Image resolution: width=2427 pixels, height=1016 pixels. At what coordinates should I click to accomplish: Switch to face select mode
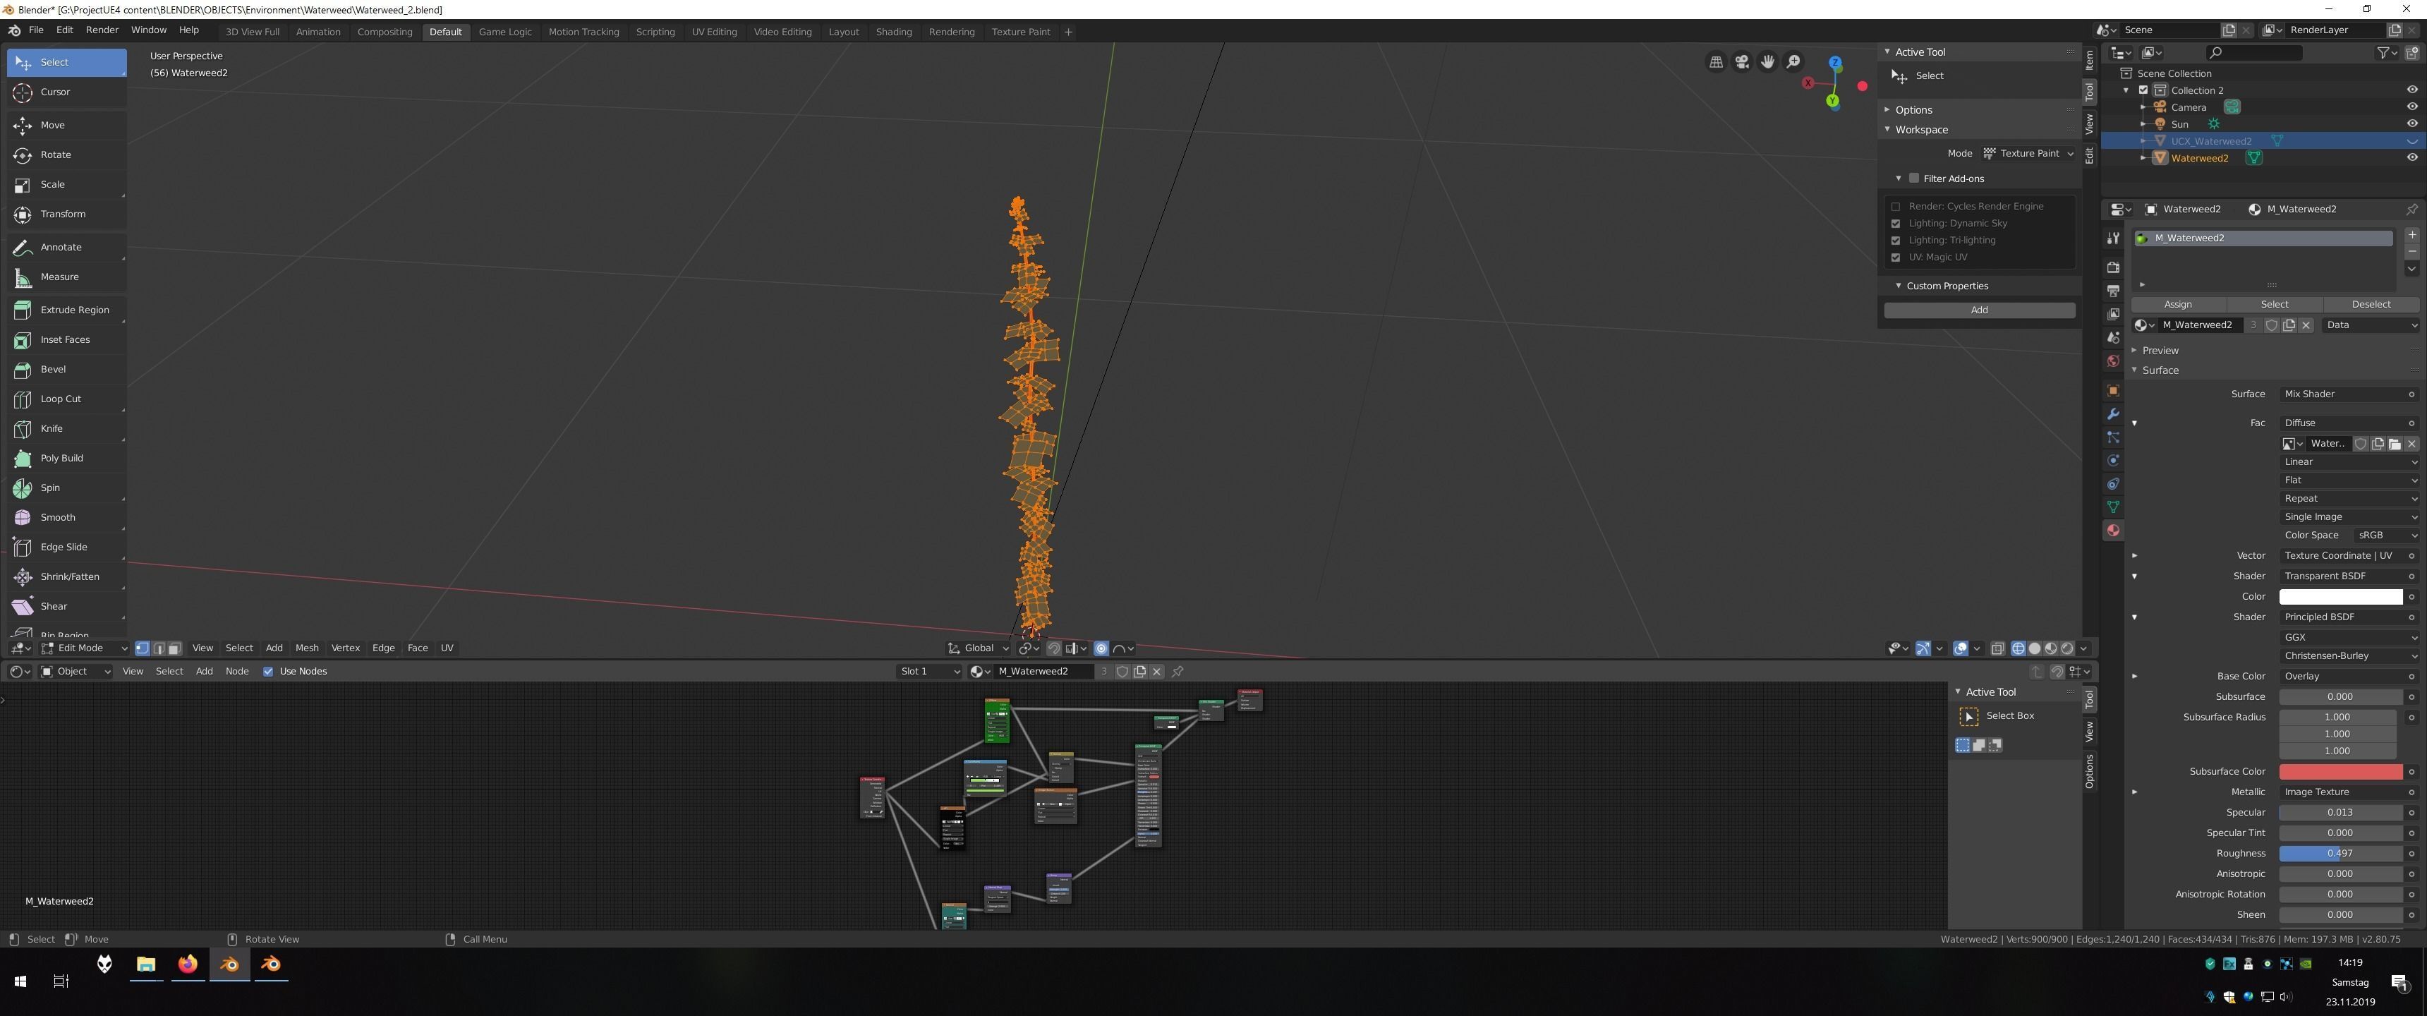[174, 648]
